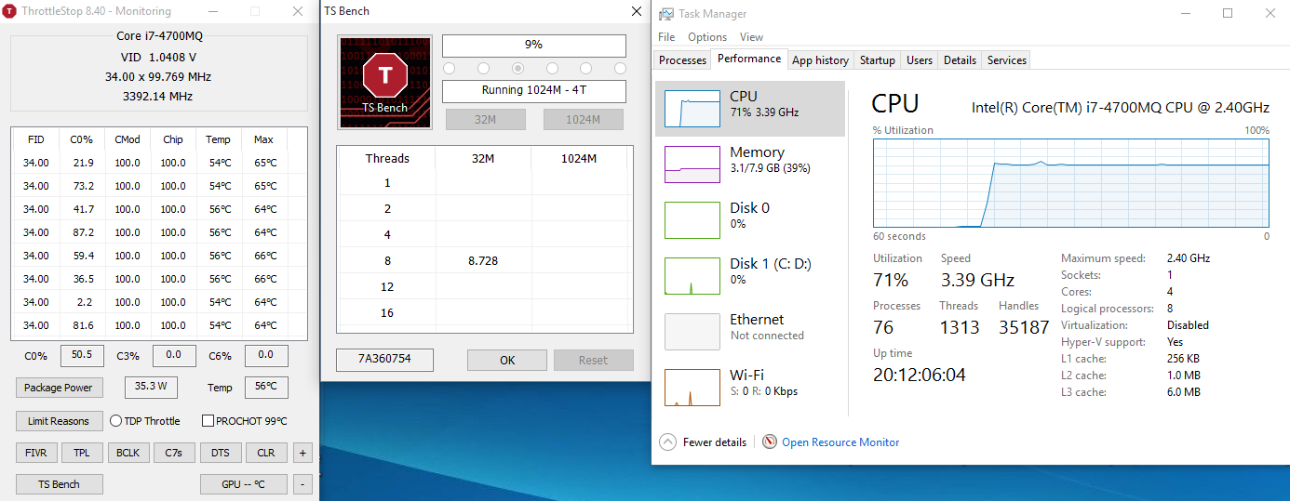Open the TPL settings button
This screenshot has height=501, width=1290.
pyautogui.click(x=82, y=453)
